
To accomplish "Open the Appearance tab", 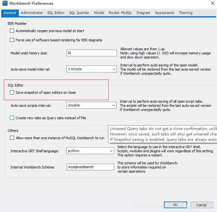I will tap(164, 13).
